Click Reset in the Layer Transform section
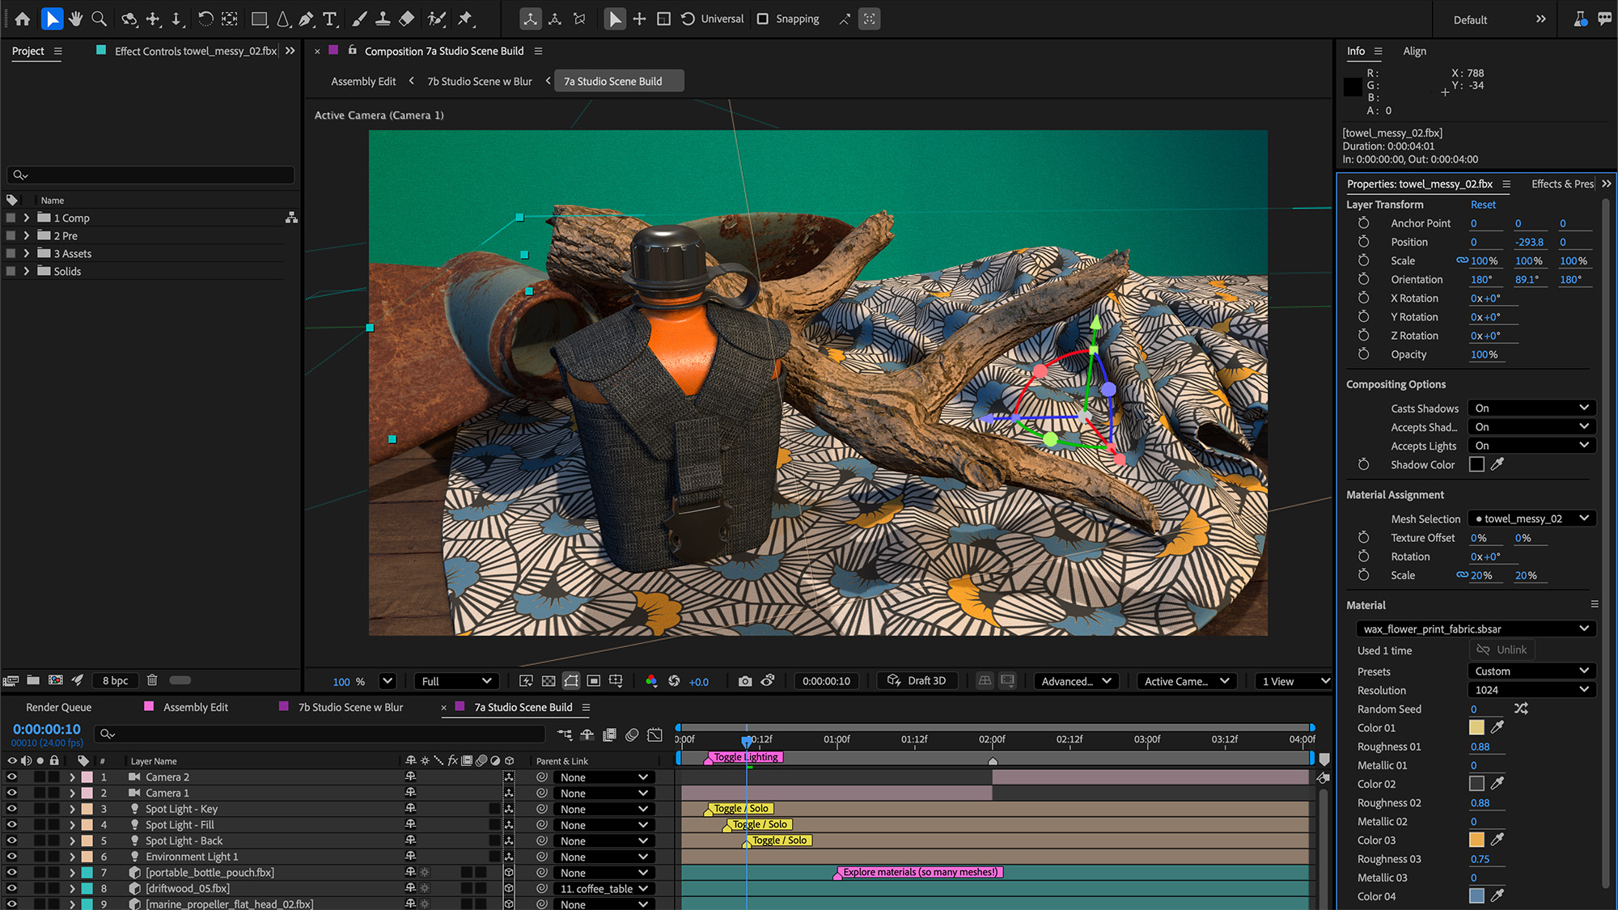The image size is (1618, 910). [x=1483, y=204]
